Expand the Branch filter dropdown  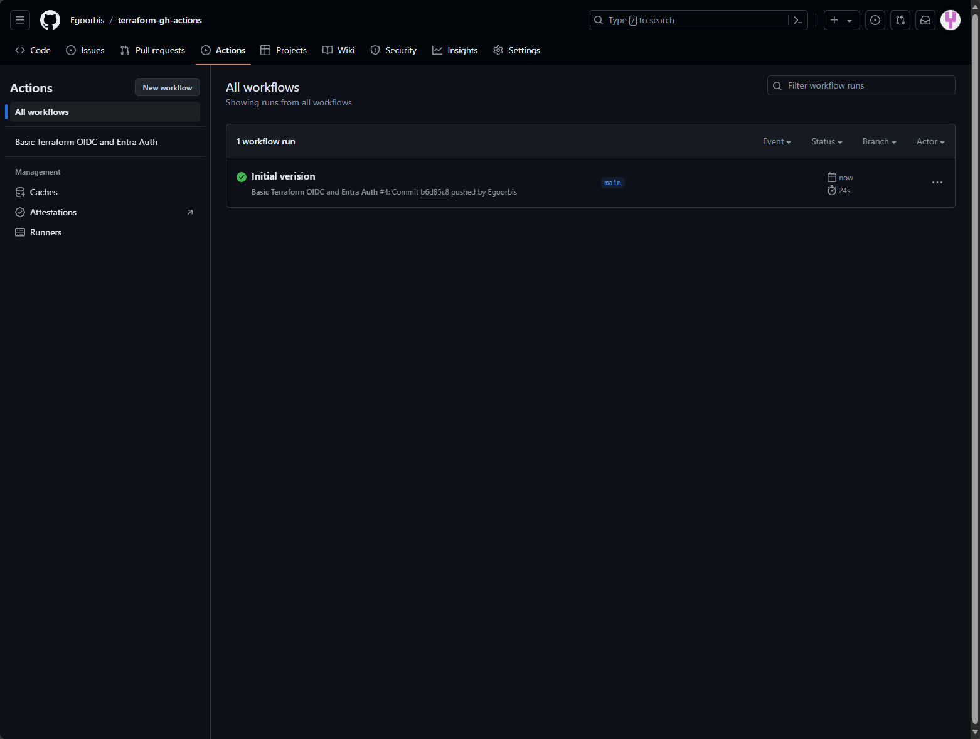pos(879,142)
